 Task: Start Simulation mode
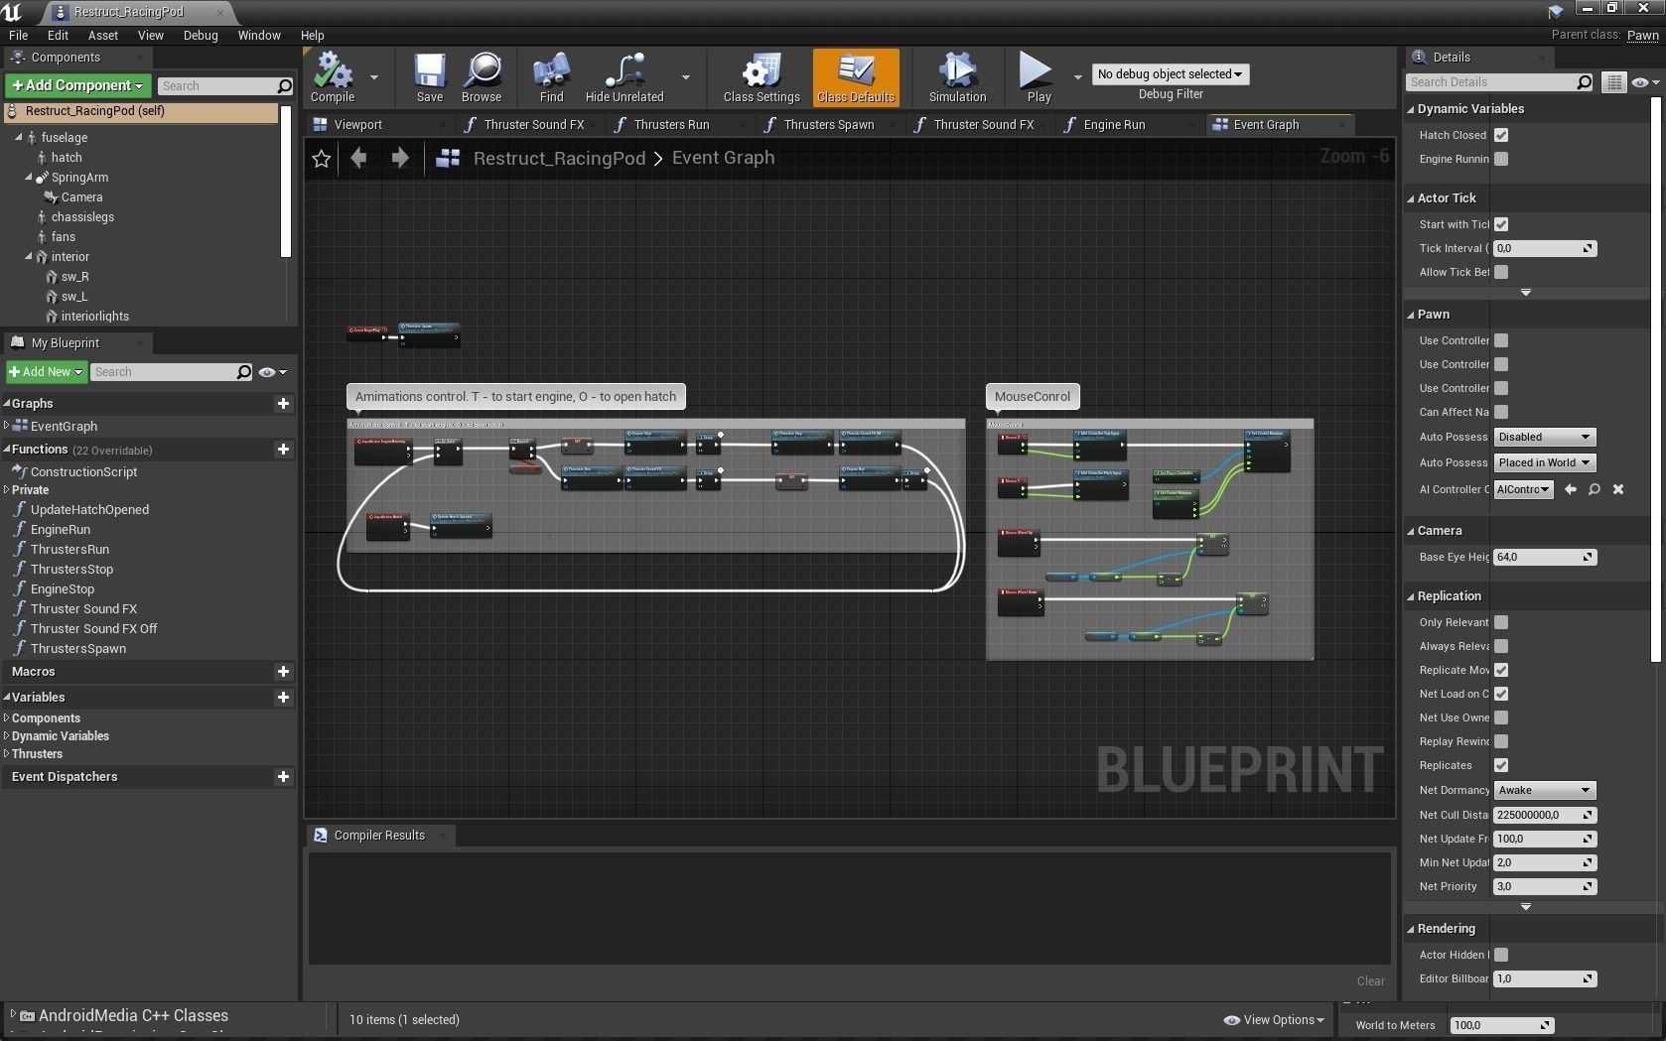click(957, 77)
